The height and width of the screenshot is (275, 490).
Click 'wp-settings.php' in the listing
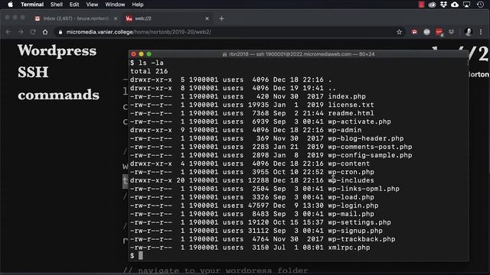click(x=359, y=222)
